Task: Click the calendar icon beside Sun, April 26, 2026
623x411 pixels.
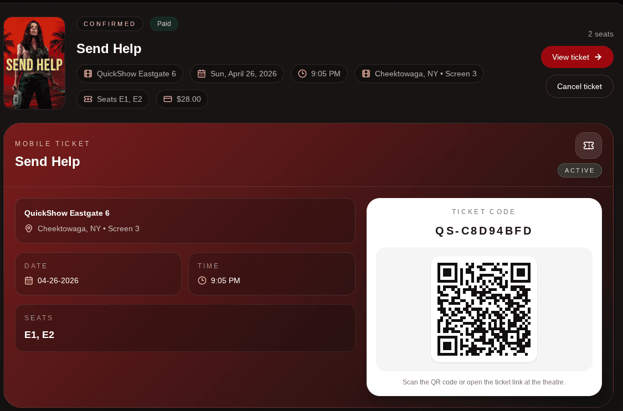Action: [202, 74]
